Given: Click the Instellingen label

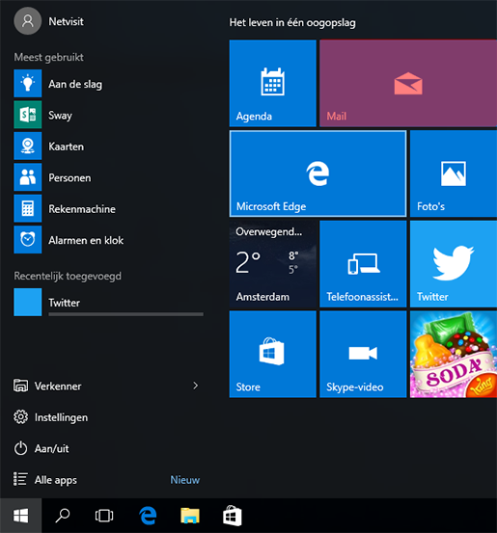Looking at the screenshot, I should 61,417.
